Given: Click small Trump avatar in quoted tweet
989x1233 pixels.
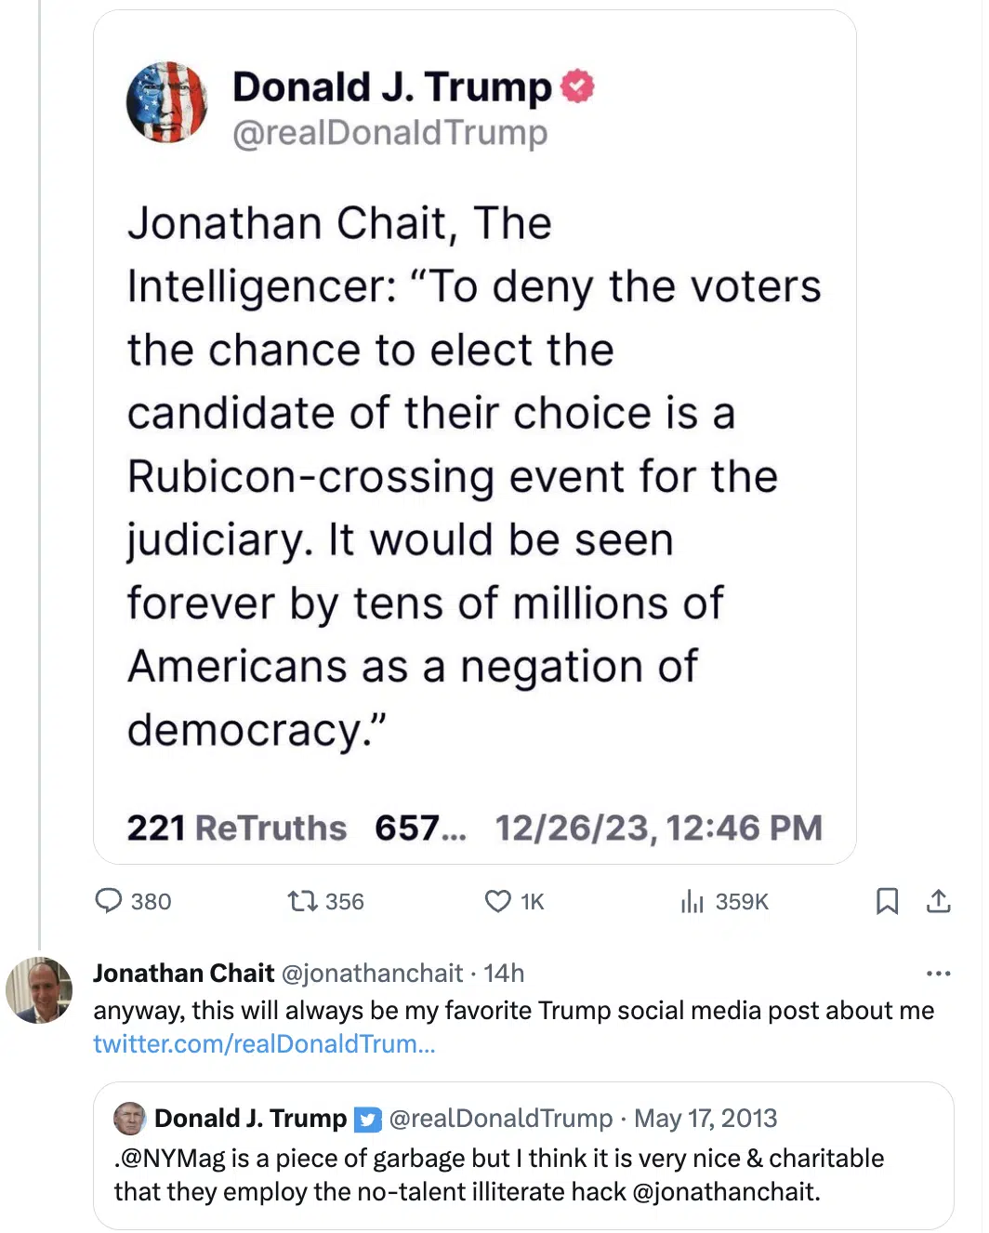Looking at the screenshot, I should [x=130, y=1119].
